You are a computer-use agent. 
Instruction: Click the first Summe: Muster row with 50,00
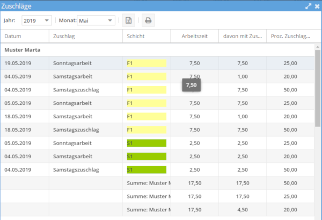(x=148, y=183)
